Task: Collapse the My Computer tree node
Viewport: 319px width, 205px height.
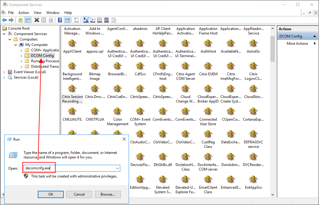Action: pos(16,45)
